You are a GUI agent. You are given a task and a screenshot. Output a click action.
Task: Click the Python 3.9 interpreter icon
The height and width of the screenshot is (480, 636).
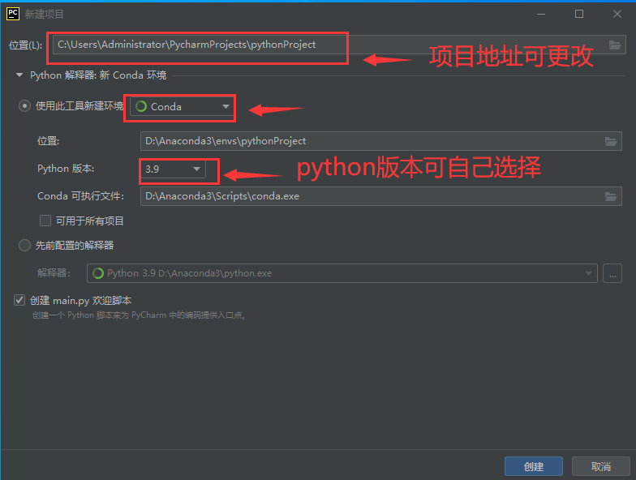click(97, 273)
